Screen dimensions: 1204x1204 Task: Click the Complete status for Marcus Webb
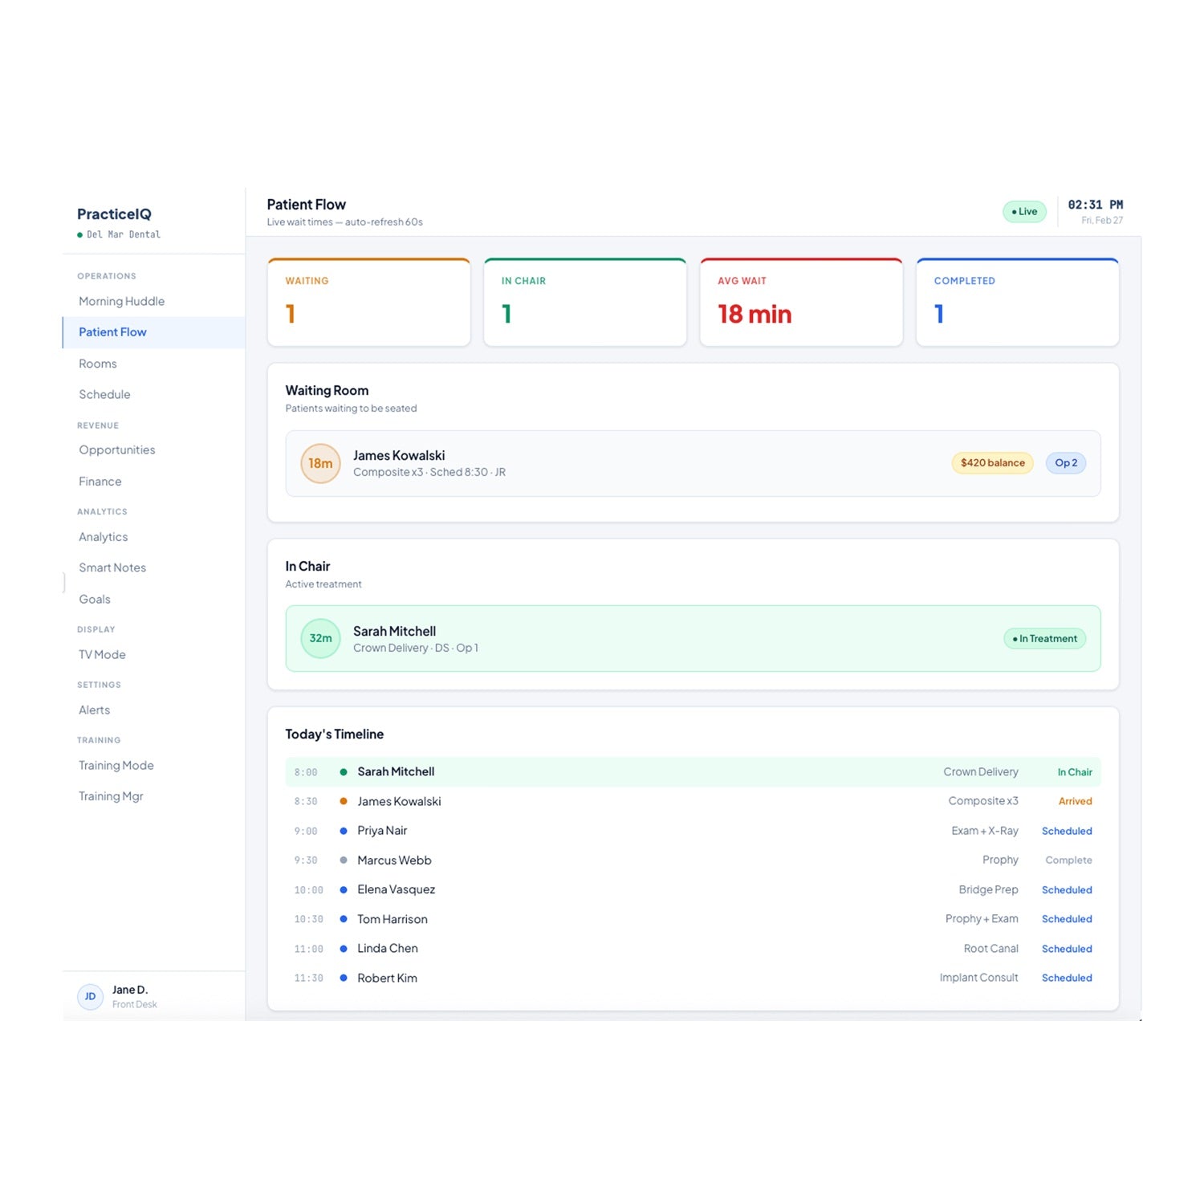(x=1068, y=860)
